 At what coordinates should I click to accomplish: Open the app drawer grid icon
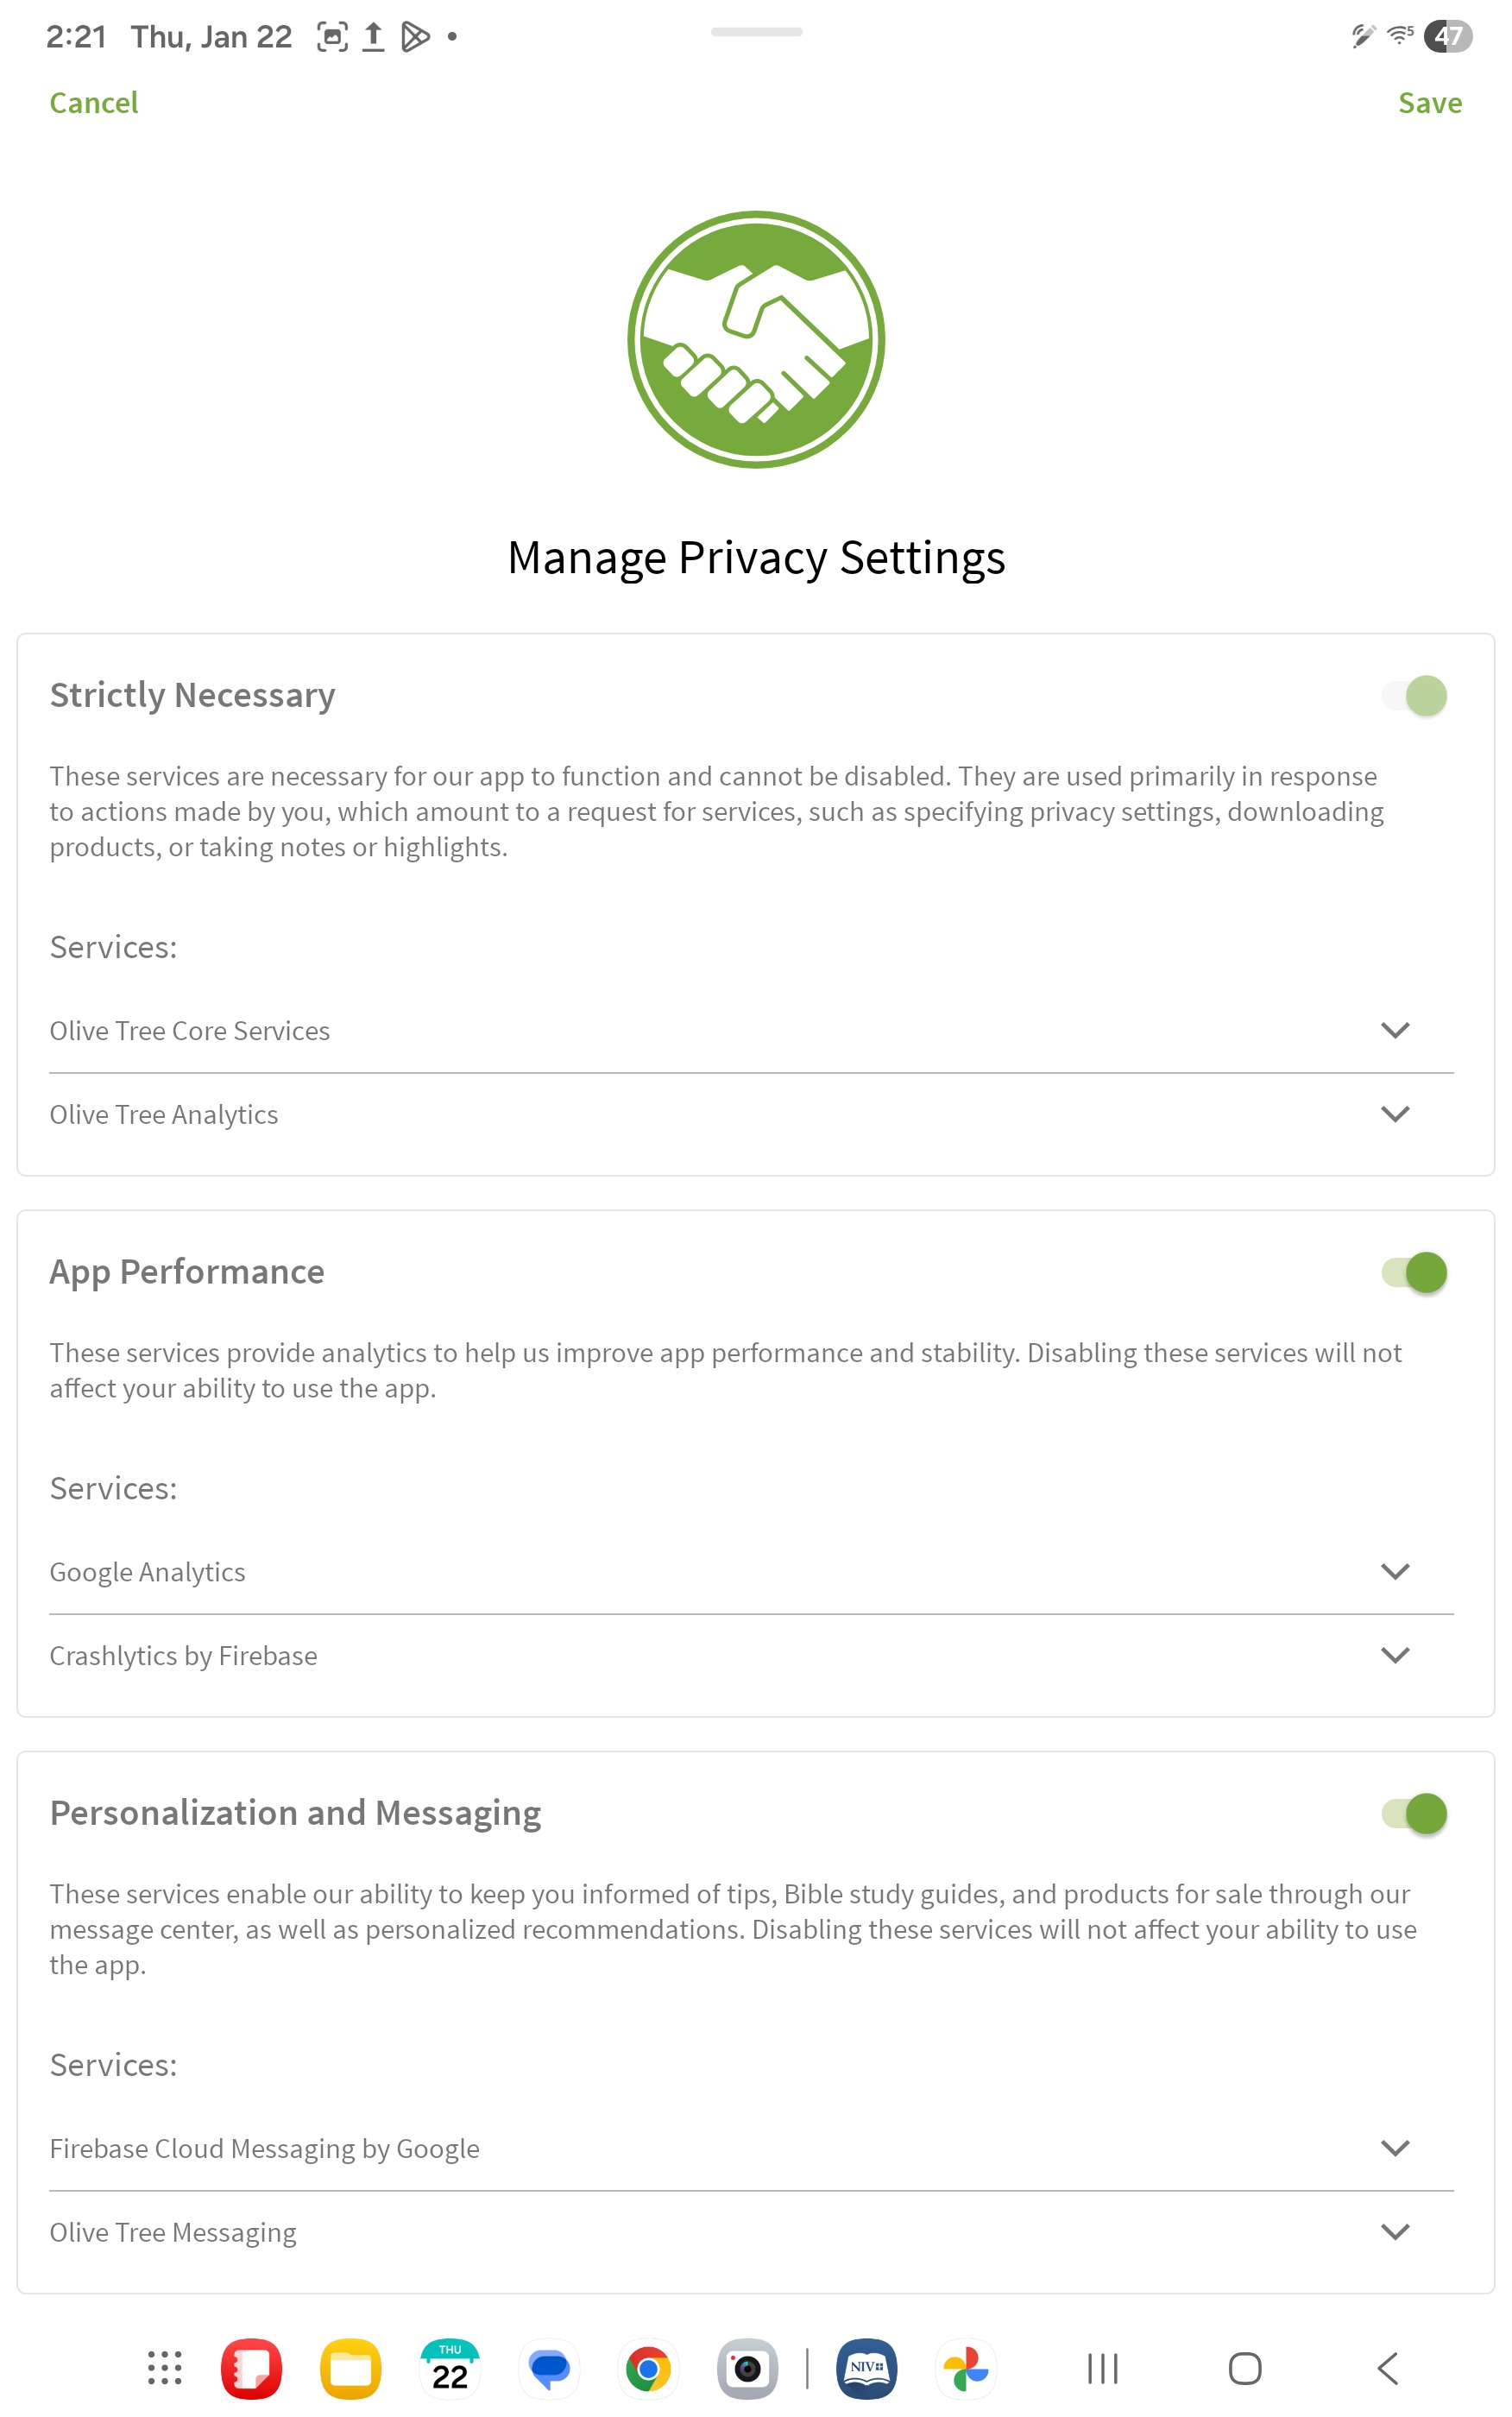coord(165,2367)
